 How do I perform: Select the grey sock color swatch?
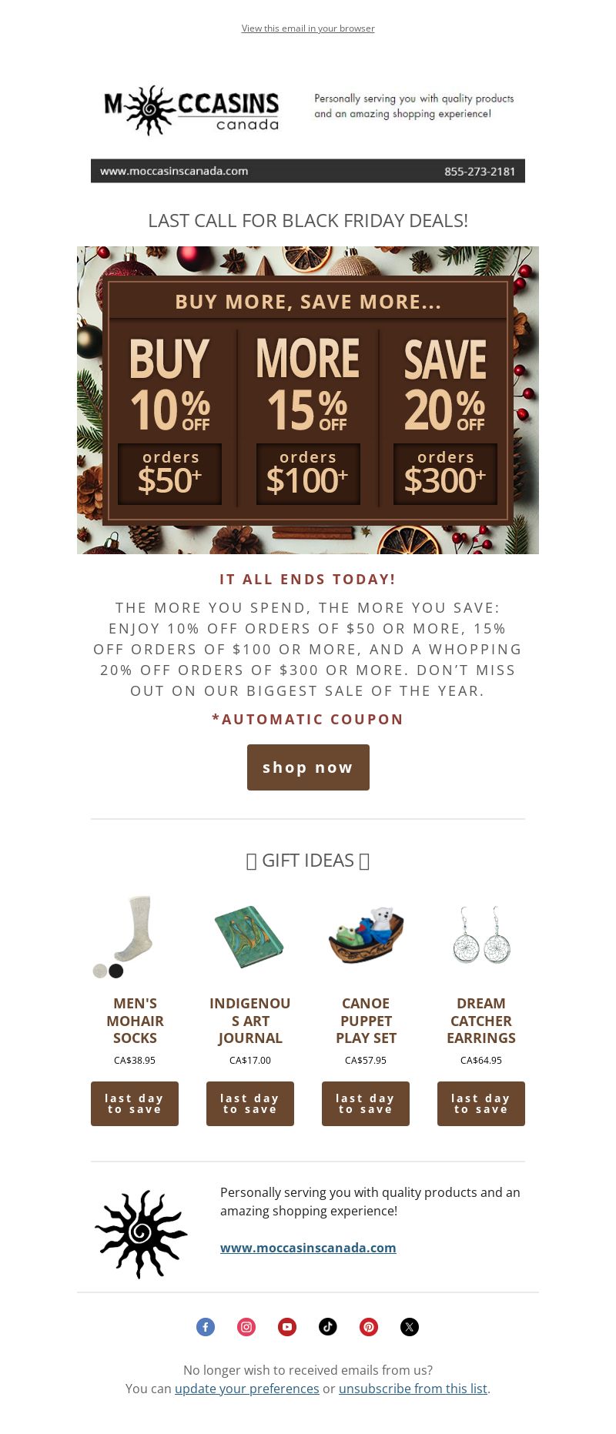coord(100,971)
